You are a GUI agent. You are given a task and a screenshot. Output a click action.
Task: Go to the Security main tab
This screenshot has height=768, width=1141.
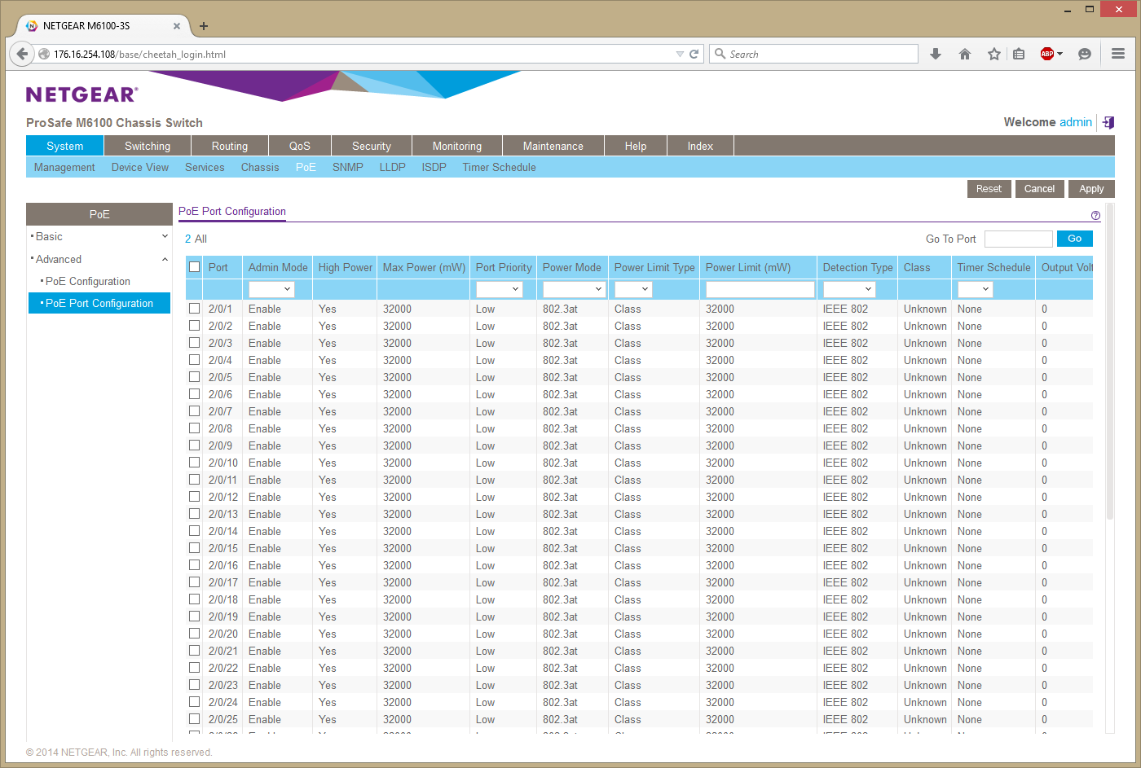click(372, 146)
